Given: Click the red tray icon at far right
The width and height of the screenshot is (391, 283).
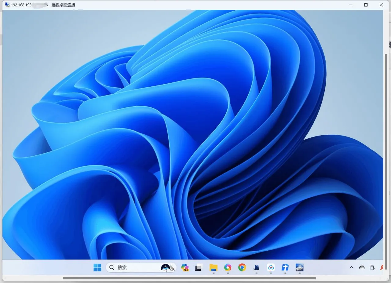Looking at the screenshot, I should point(382,267).
